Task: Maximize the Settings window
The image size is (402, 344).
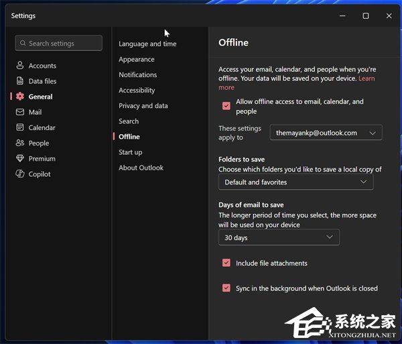Action: pos(366,16)
